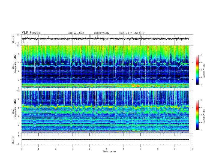The height and width of the screenshot is (167, 216).
Task: Click time axis tick label "10"
Action: click(192, 149)
